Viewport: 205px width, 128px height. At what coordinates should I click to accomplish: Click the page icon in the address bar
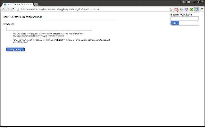pos(18,9)
